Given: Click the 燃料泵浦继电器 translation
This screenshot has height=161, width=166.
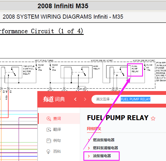Looking at the screenshot, I should tap(105, 148).
